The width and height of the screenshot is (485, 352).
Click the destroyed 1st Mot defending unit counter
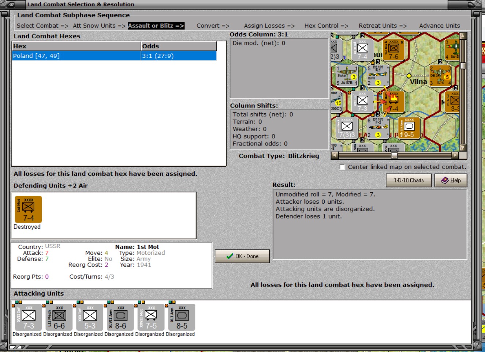point(29,209)
